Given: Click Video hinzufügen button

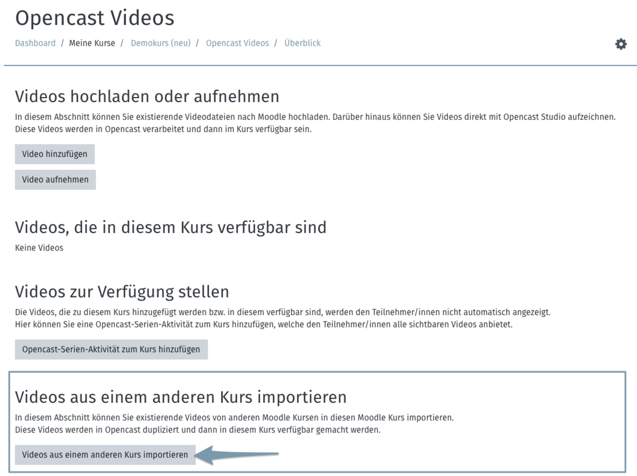Looking at the screenshot, I should coord(55,154).
